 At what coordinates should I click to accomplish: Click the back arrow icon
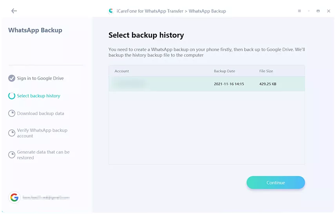pos(14,11)
